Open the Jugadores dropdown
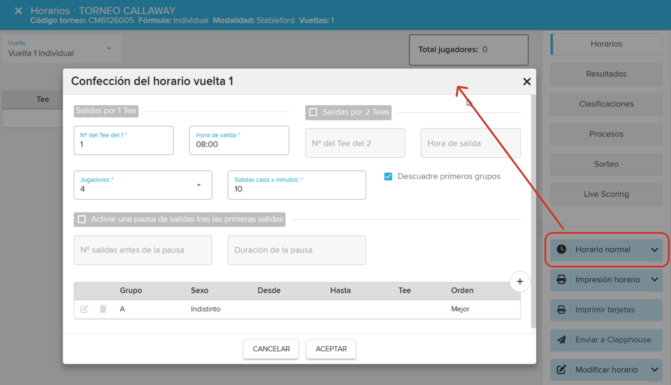The image size is (671, 385). click(x=143, y=185)
